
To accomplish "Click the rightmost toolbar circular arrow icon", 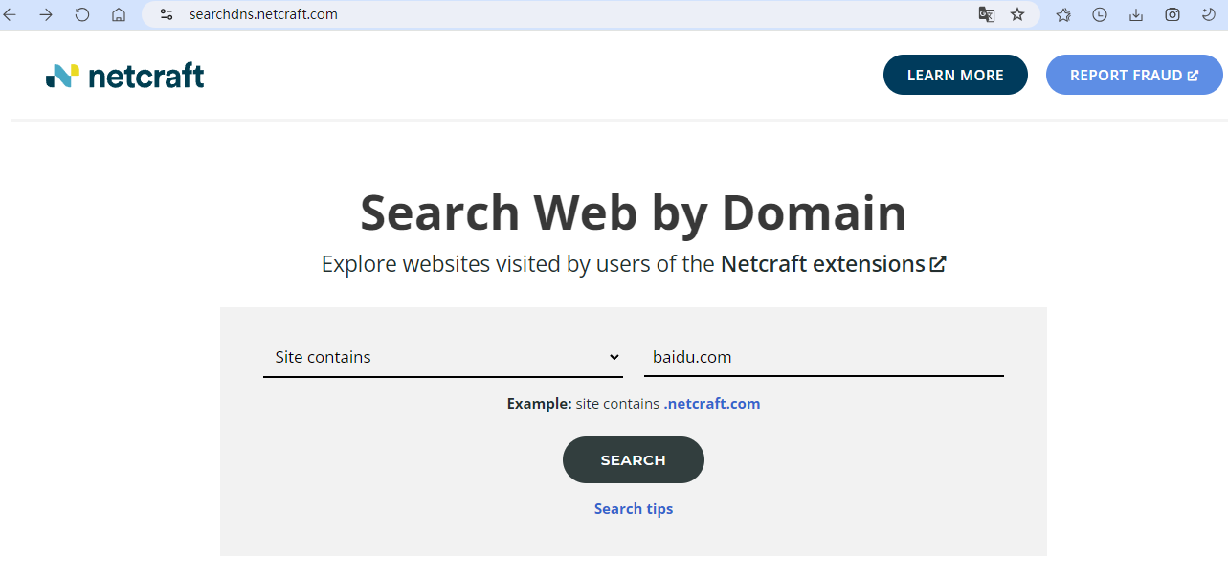I will [1209, 14].
